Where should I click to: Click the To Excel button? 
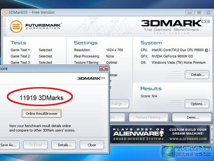(36, 145)
